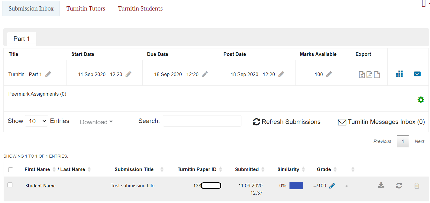Open the rubric grid icon
The image size is (430, 203).
tap(399, 74)
